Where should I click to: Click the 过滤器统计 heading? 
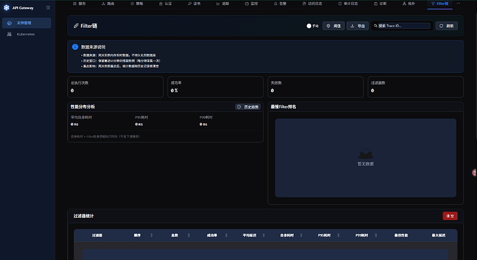coord(84,216)
